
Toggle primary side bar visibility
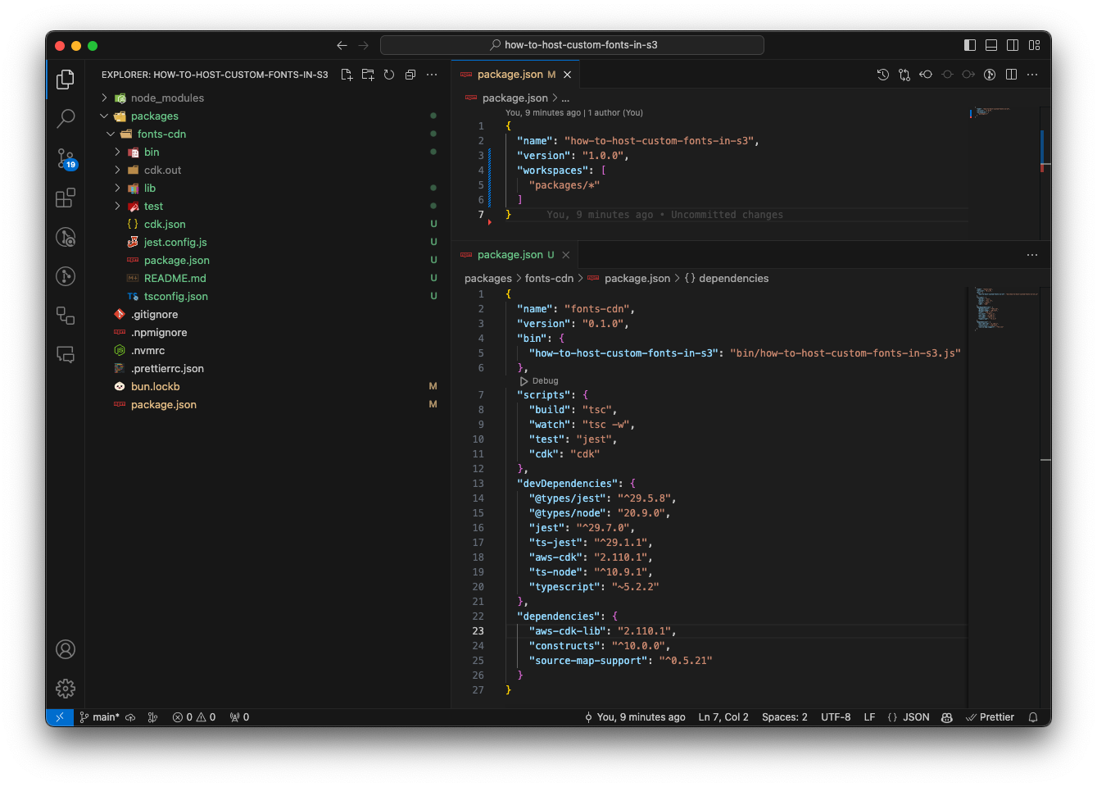(x=970, y=45)
